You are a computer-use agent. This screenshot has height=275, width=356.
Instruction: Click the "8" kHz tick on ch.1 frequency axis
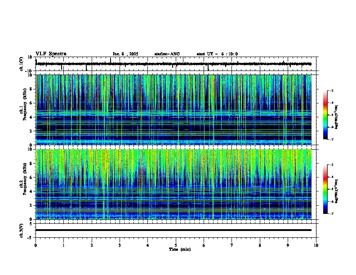(x=31, y=89)
